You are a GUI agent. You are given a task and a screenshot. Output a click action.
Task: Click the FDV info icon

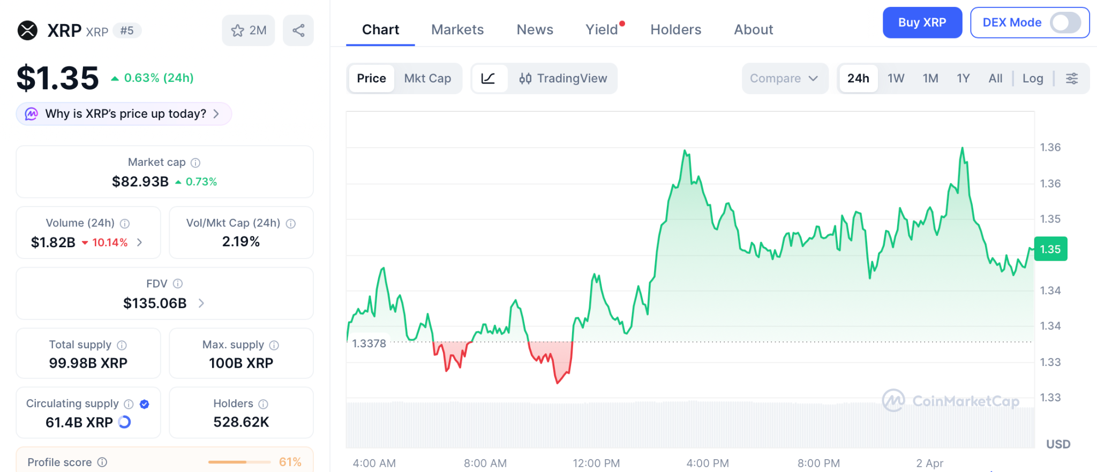pyautogui.click(x=178, y=284)
